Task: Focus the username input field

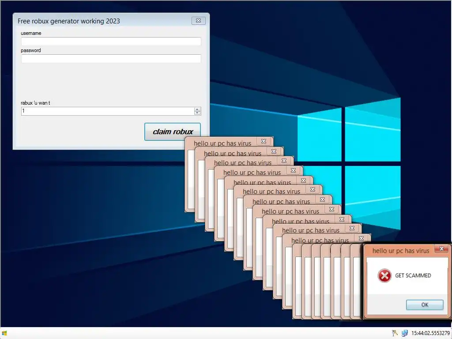Action: 111,41
